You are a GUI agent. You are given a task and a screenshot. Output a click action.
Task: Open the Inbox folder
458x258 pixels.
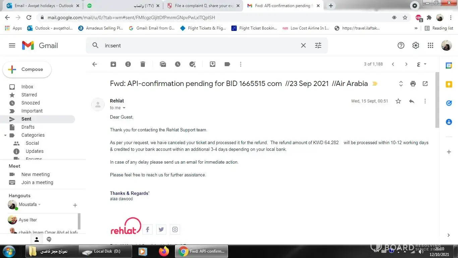[27, 87]
